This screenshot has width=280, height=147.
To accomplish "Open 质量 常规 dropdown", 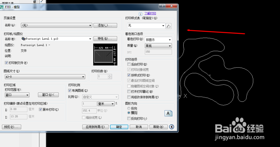I will [x=158, y=46].
